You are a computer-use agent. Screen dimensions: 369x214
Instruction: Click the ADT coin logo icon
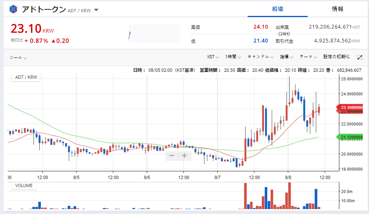13,9
